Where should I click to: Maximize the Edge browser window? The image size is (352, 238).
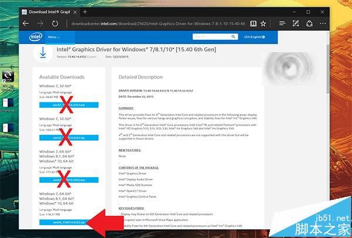pyautogui.click(x=309, y=12)
